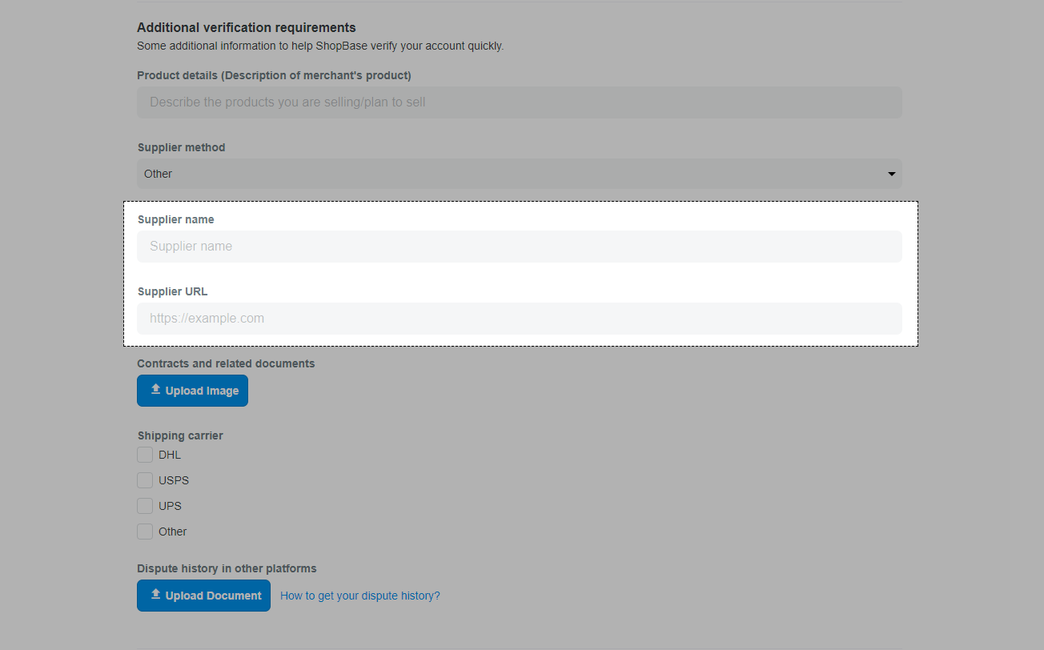1044x650 pixels.
Task: Focus the Supplier URL text field
Action: click(519, 319)
